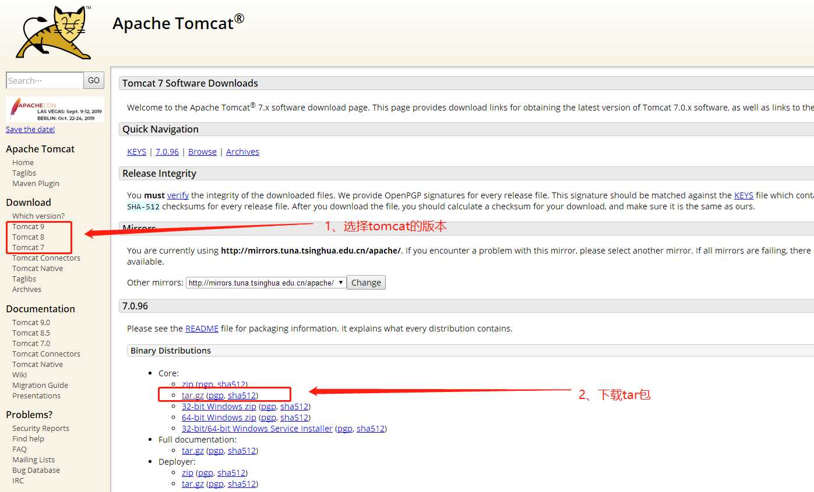814x492 pixels.
Task: Open Tomcat Native under Documentation
Action: (37, 364)
